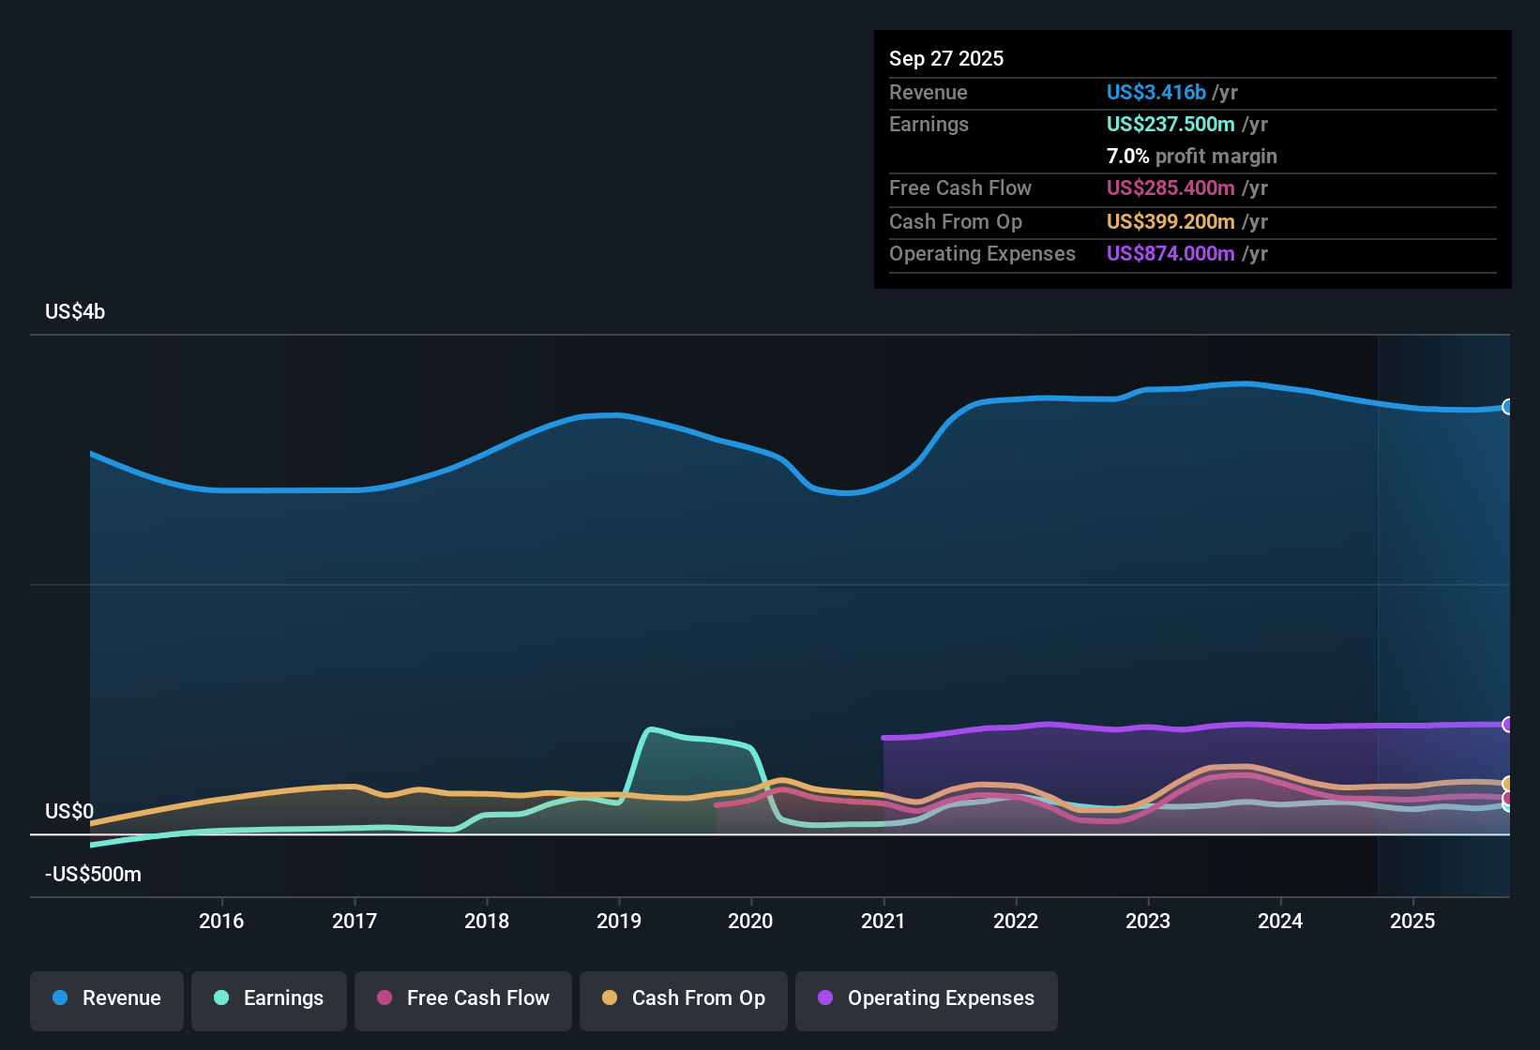Select the purple Operating Expenses endpoint marker
This screenshot has width=1540, height=1050.
coord(1508,725)
